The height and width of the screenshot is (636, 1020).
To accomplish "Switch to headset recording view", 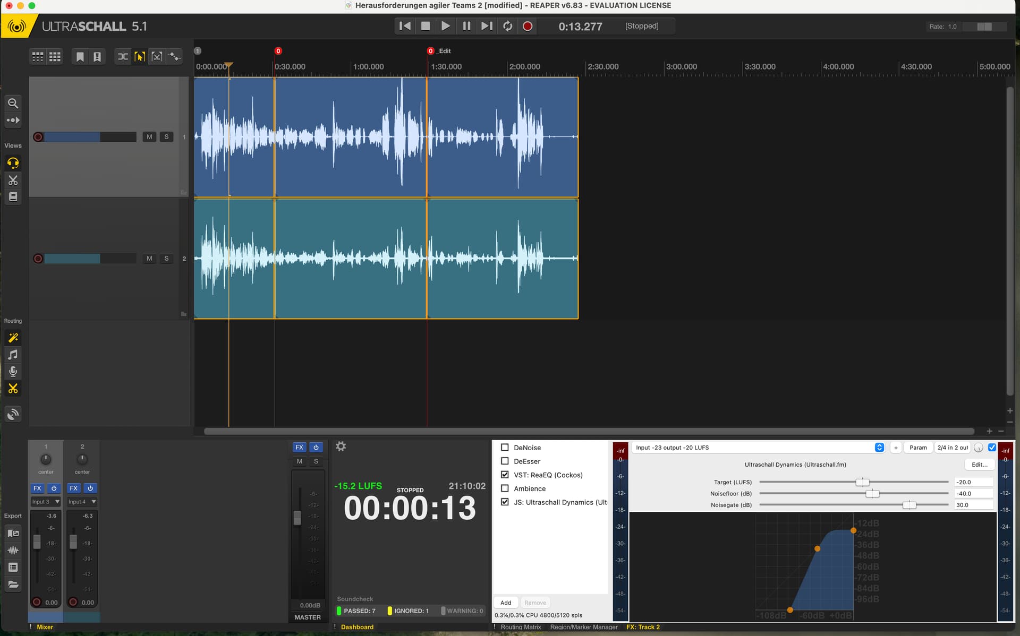I will click(x=13, y=163).
